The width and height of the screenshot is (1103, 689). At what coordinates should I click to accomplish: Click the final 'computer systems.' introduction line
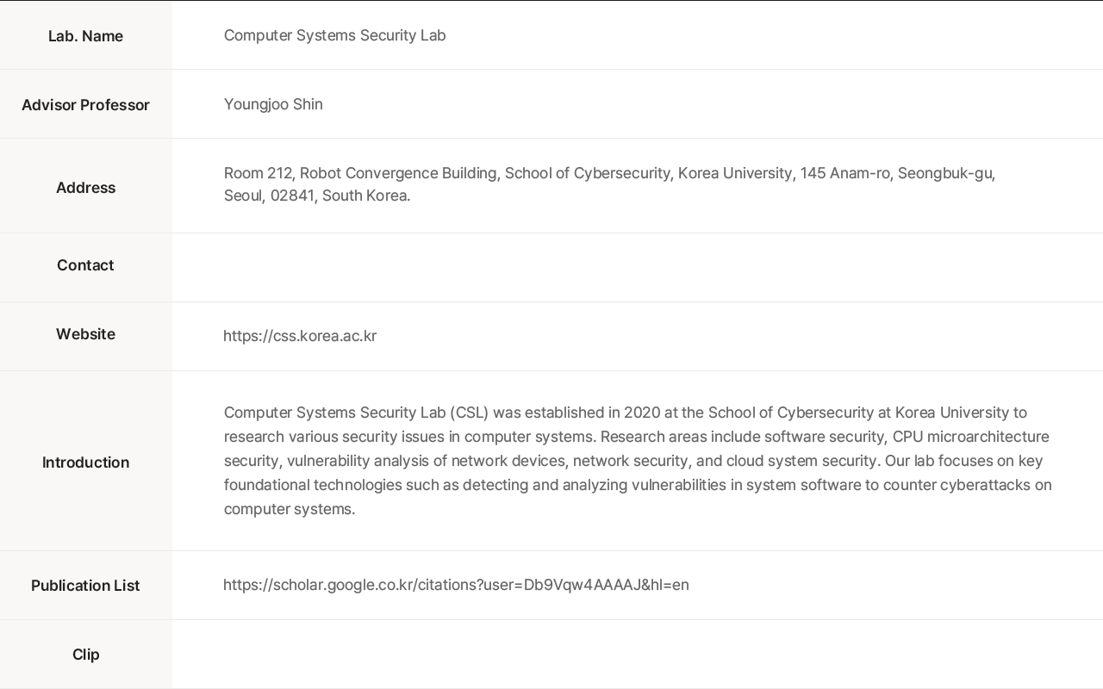coord(290,509)
